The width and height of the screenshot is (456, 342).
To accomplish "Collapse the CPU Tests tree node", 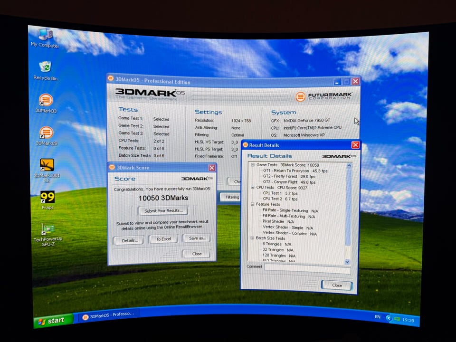I will point(252,187).
